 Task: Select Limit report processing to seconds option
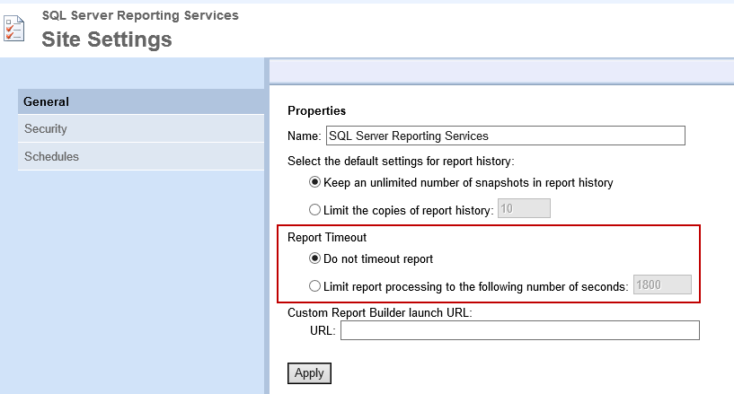click(315, 285)
